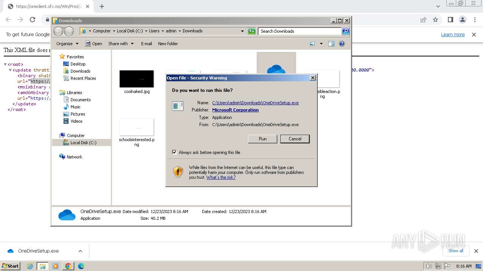
Task: Click the application file icon in dialog
Action: 178,106
